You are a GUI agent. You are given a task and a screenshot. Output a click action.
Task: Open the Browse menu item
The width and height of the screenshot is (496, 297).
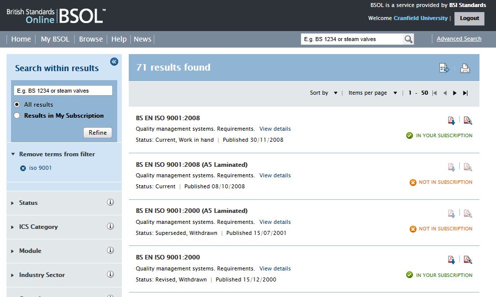click(x=91, y=39)
